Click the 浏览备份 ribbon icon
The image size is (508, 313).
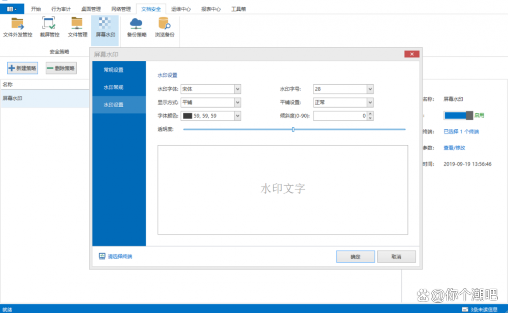tap(164, 24)
